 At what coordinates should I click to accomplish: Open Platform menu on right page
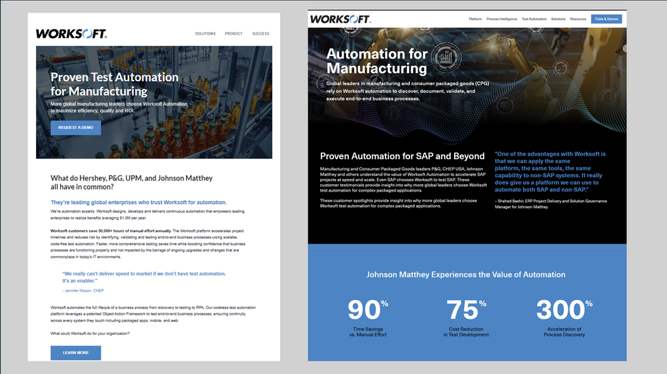475,19
